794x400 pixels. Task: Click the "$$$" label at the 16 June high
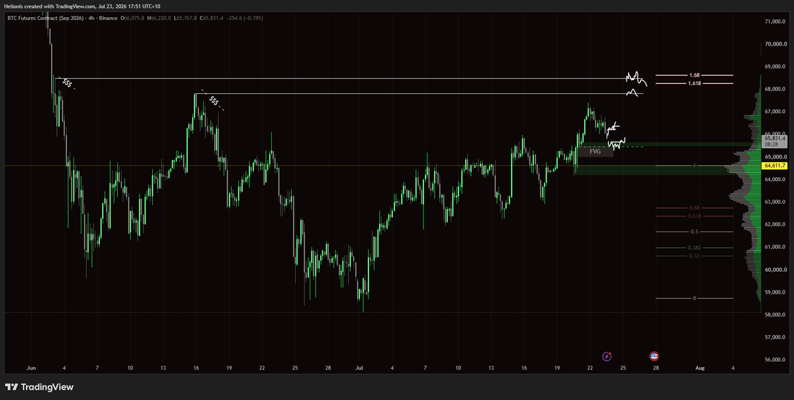pos(213,100)
